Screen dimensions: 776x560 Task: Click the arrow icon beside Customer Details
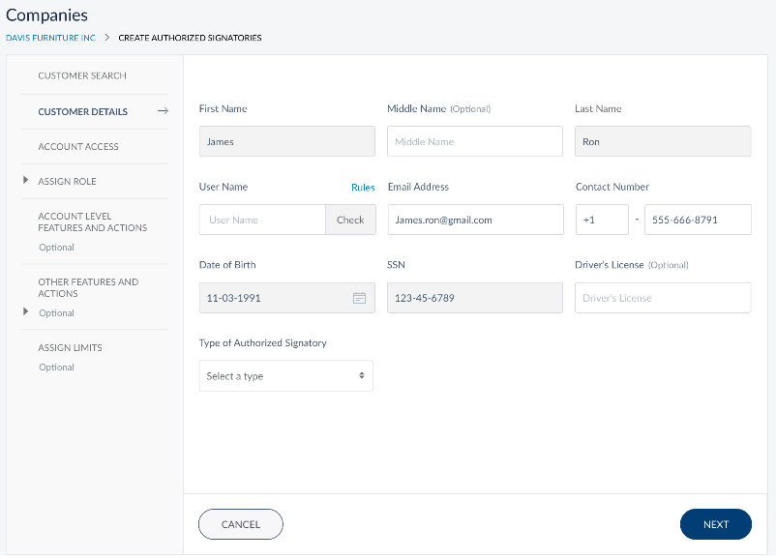click(x=163, y=111)
